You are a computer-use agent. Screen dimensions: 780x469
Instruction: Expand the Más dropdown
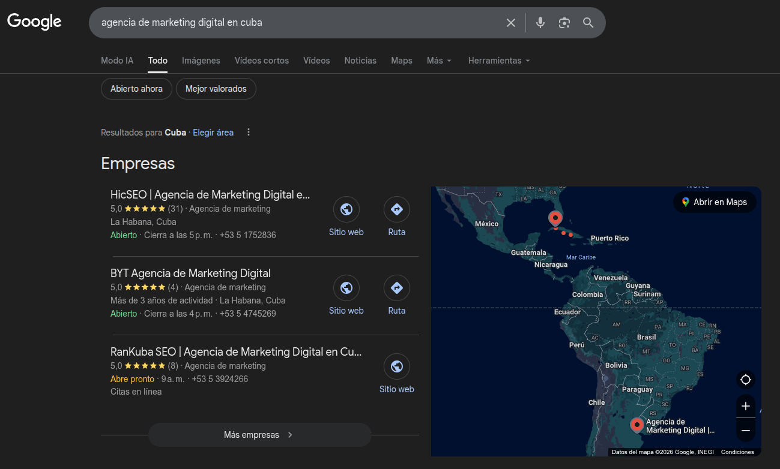pyautogui.click(x=439, y=61)
